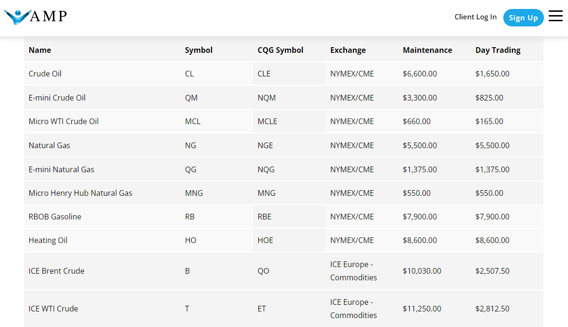This screenshot has width=568, height=327.
Task: Click the AMP logo icon
Action: (17, 17)
